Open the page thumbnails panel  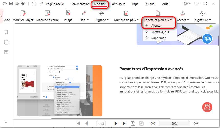pyautogui.click(x=6, y=42)
